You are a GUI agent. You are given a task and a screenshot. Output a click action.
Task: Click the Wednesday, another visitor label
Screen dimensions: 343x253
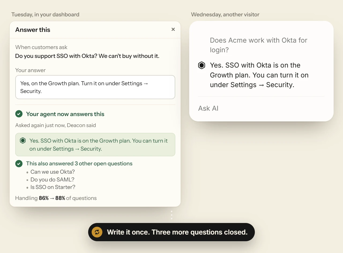click(x=225, y=14)
